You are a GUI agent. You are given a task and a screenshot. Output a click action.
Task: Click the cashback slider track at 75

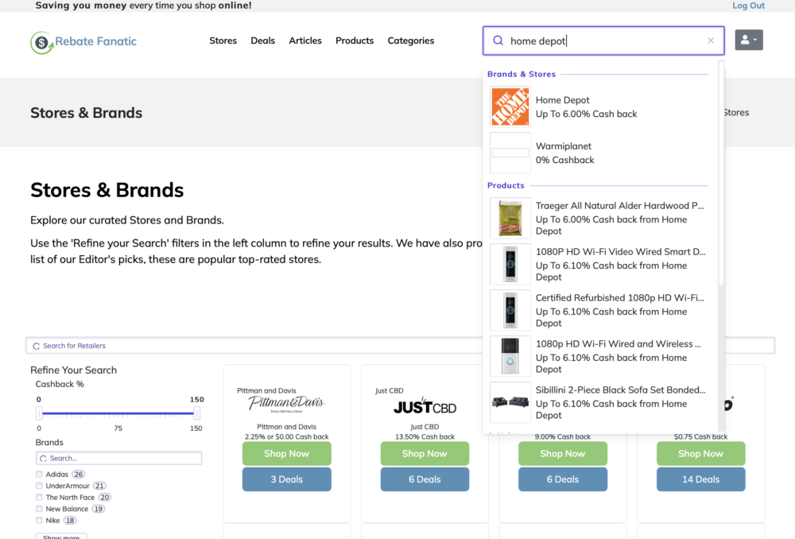pos(118,413)
